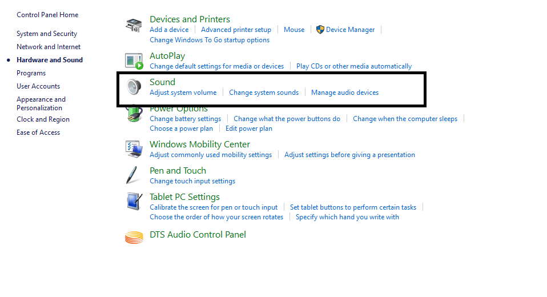This screenshot has width=547, height=297.
Task: Click the Tablet PC Settings icon
Action: 134,202
